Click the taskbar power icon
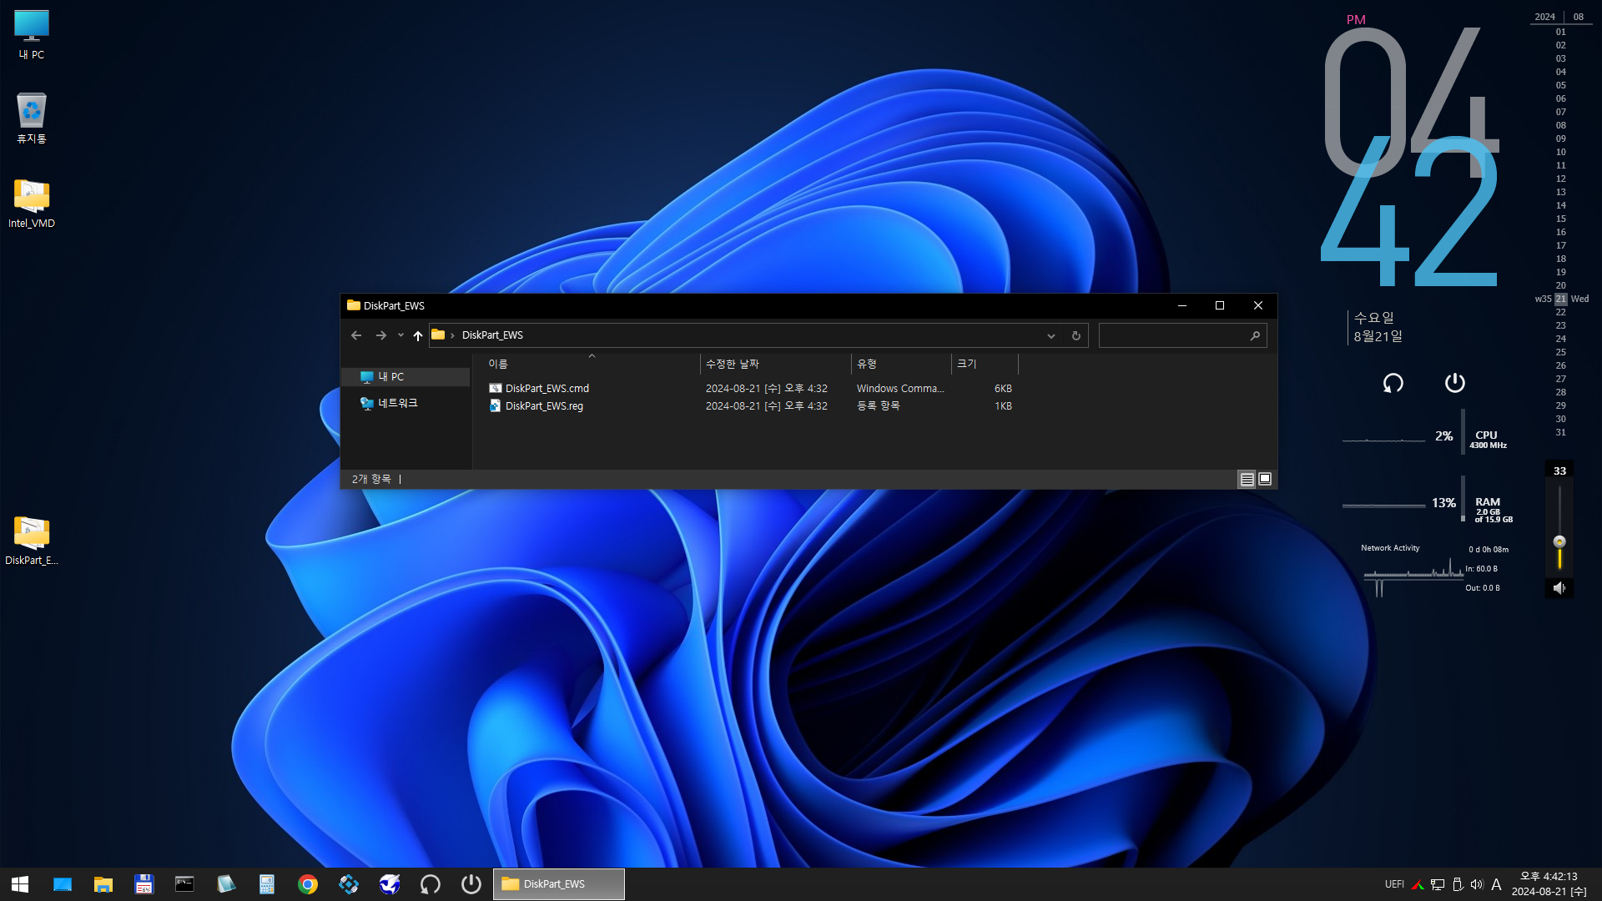The image size is (1602, 901). (x=471, y=884)
